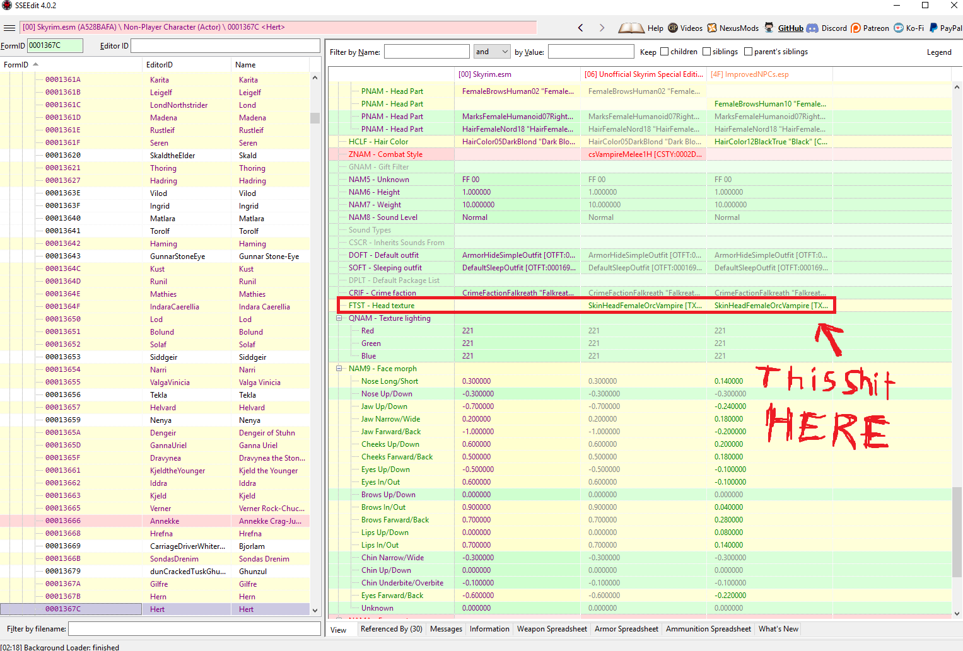Image resolution: width=963 pixels, height=651 pixels.
Task: Open the hamburger main menu
Action: coord(9,28)
